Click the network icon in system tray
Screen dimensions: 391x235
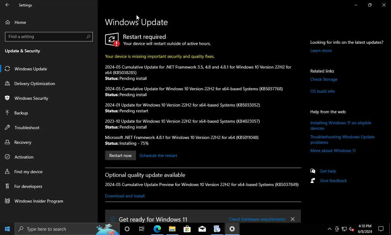point(344,229)
